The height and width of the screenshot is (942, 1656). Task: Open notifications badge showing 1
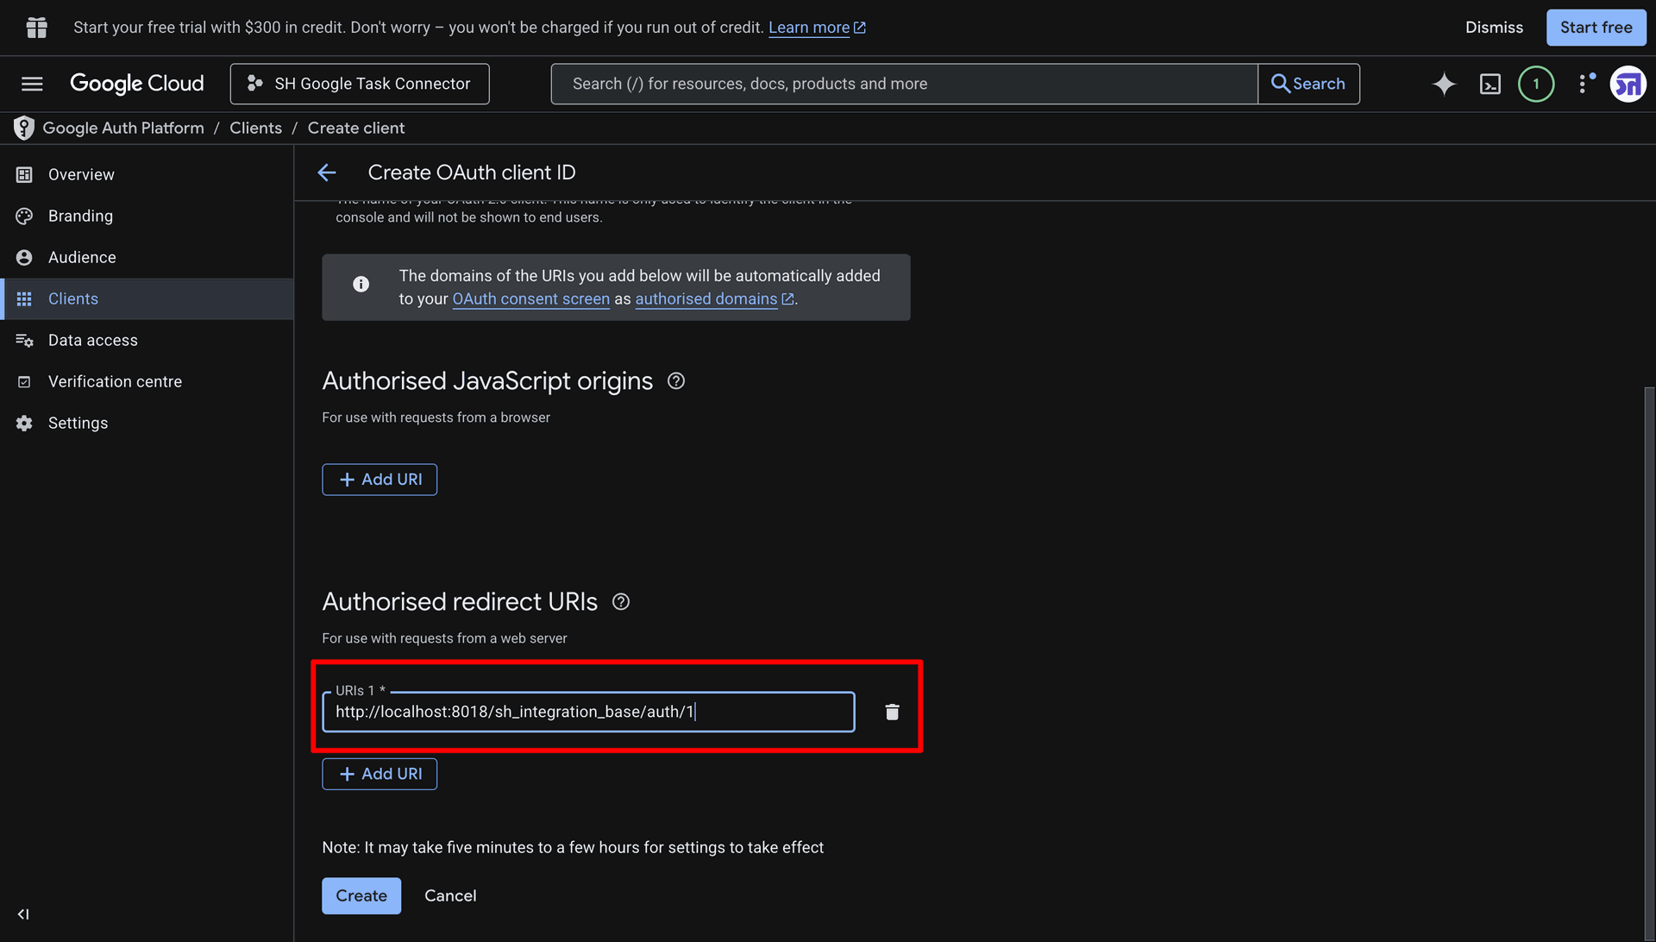(1535, 84)
